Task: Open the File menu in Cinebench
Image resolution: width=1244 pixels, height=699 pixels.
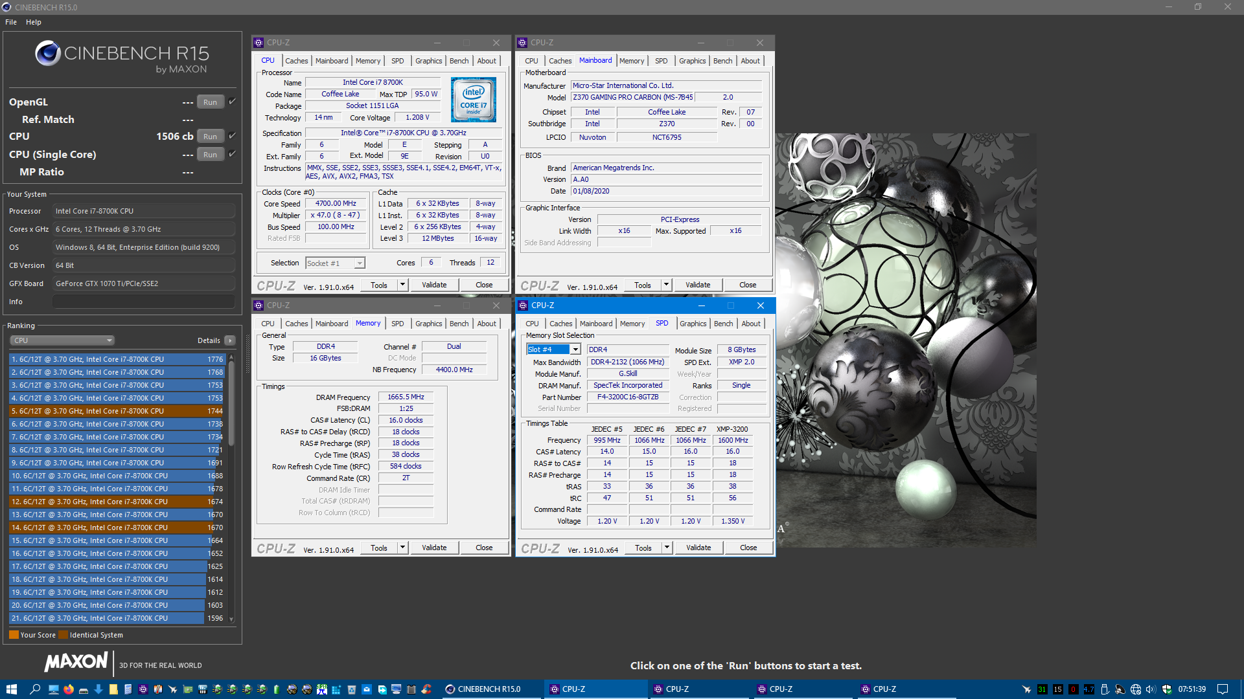Action: 11,22
